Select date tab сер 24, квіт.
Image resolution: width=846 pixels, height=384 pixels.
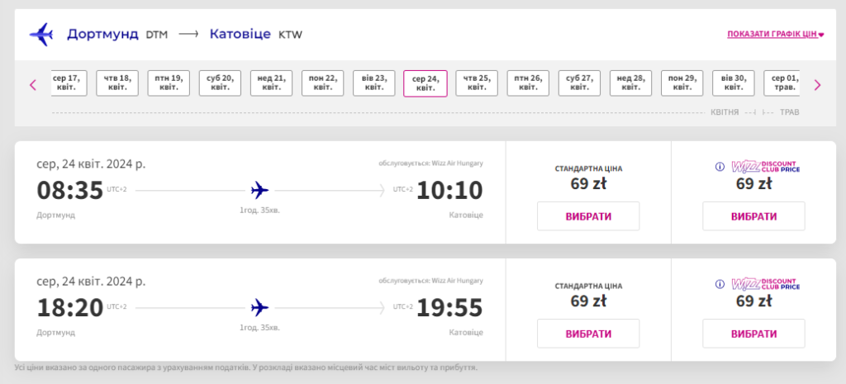(425, 83)
